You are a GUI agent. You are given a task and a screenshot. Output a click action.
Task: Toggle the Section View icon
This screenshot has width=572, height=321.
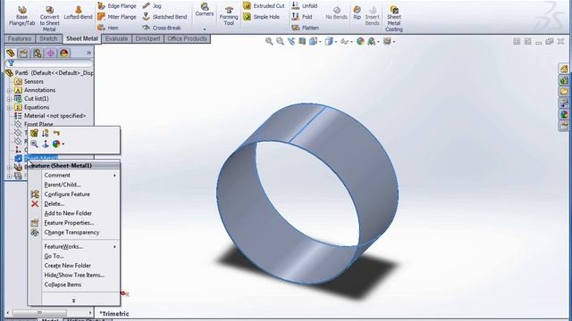pos(302,42)
